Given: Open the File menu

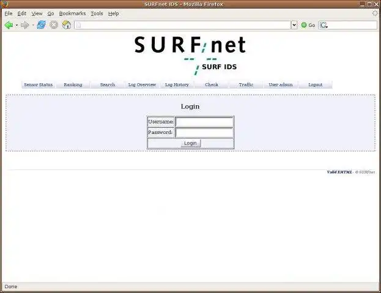Looking at the screenshot, I should click(x=9, y=13).
